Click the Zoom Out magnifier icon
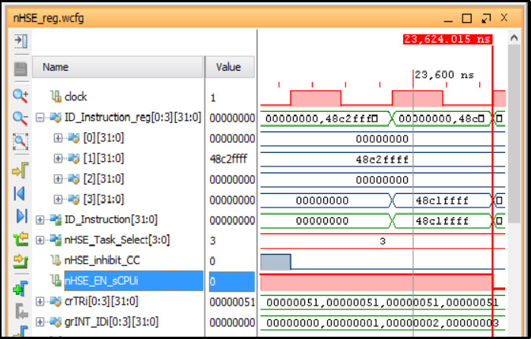Screen dimensions: 531x339 (20, 118)
